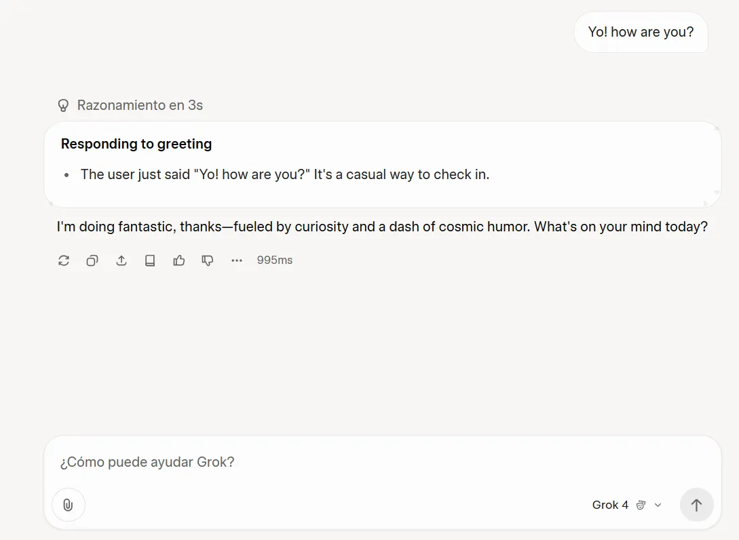The image size is (739, 540).
Task: Dislike the response with thumbs down
Action: [x=208, y=261]
